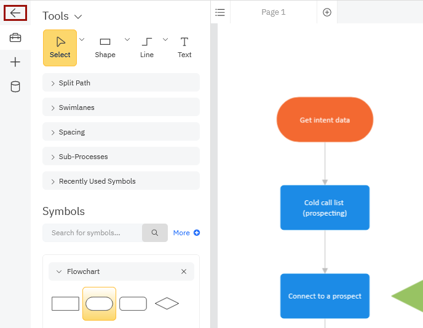Click the back arrow icon
The width and height of the screenshot is (423, 328).
tap(15, 13)
